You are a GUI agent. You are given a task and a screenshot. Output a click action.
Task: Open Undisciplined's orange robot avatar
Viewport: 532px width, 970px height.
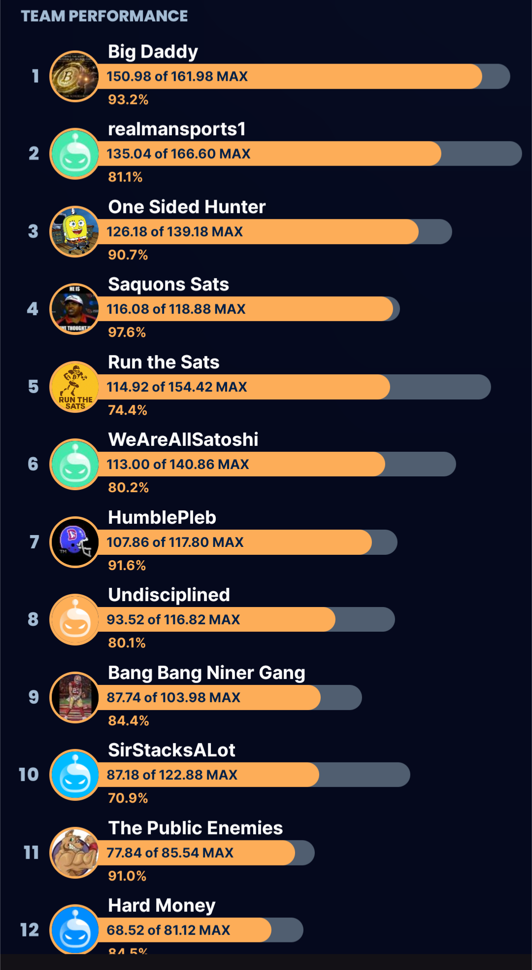[75, 620]
